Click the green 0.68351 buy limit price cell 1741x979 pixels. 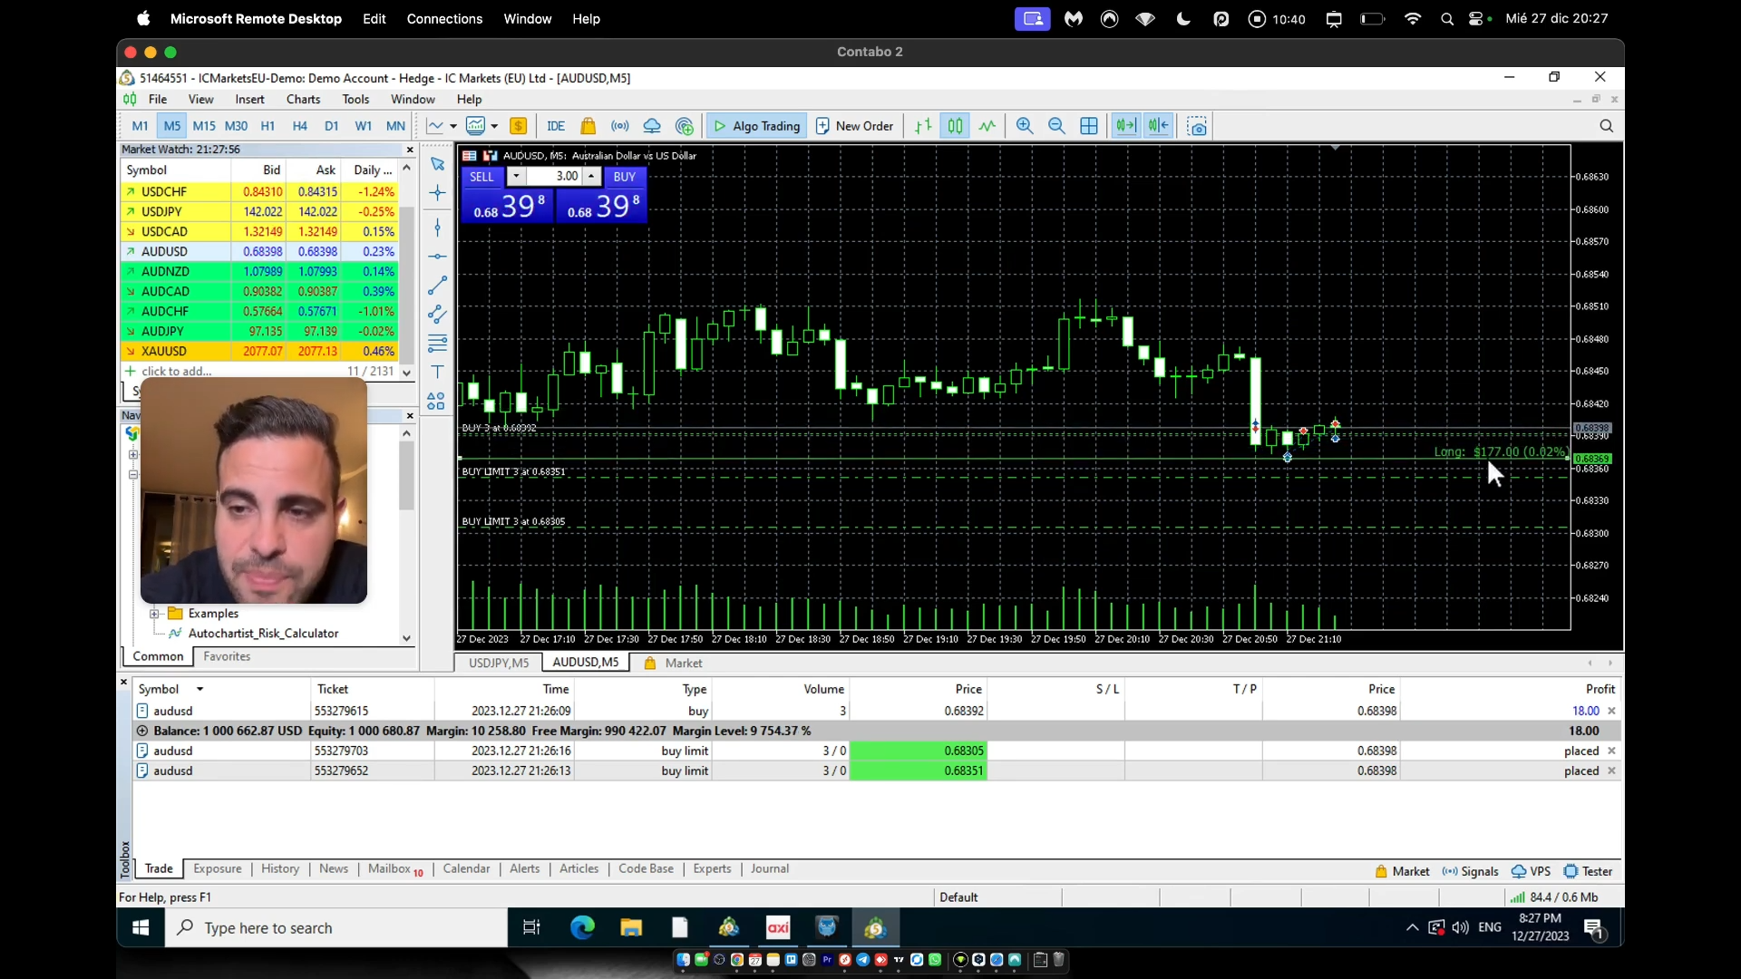tap(918, 771)
